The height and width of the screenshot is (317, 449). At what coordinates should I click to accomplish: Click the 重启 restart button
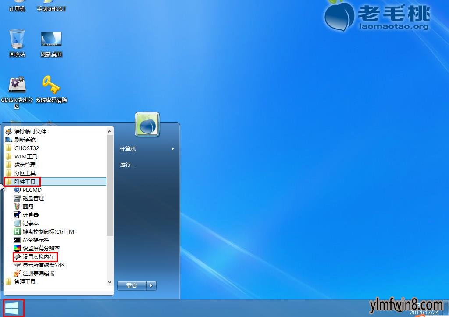(x=133, y=285)
